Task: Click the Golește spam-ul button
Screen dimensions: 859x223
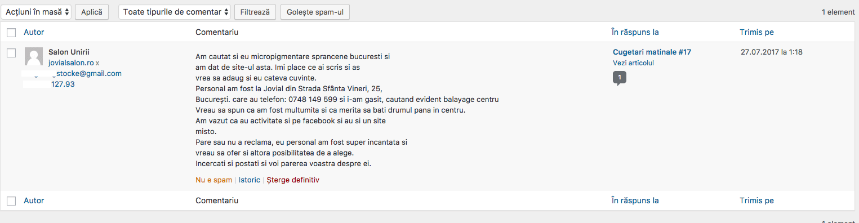Action: click(315, 11)
